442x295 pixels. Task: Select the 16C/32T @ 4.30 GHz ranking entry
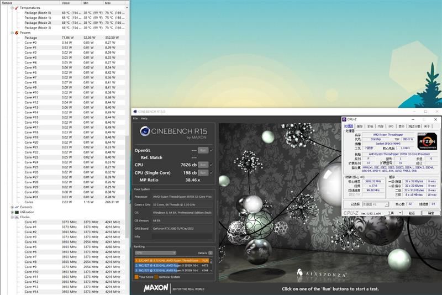[172, 265]
